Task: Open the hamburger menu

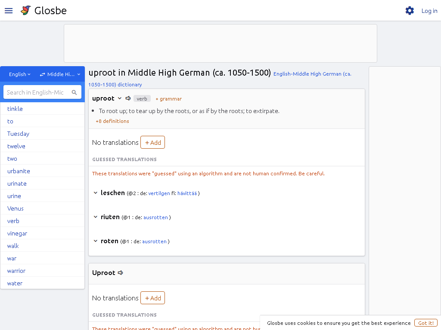Action: click(x=9, y=11)
